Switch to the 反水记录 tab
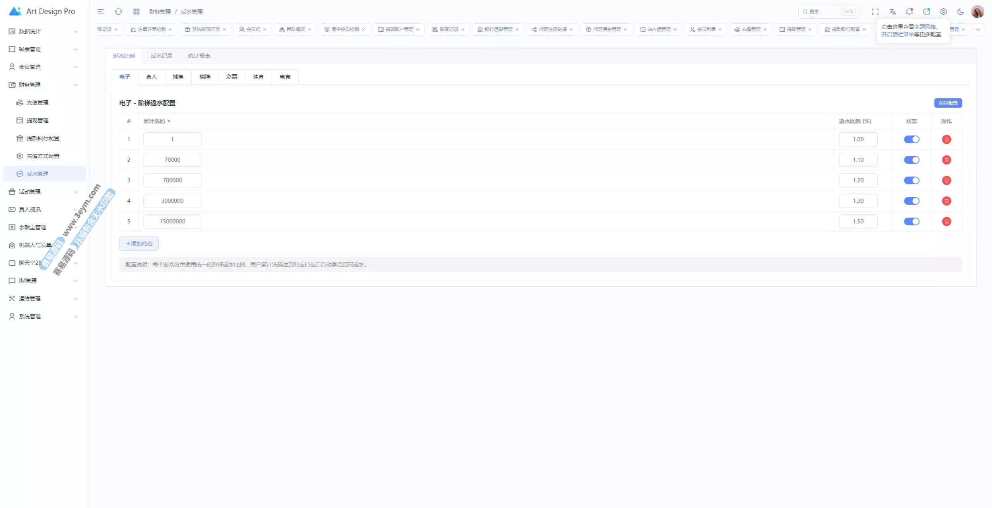This screenshot has height=508, width=992. [x=161, y=56]
